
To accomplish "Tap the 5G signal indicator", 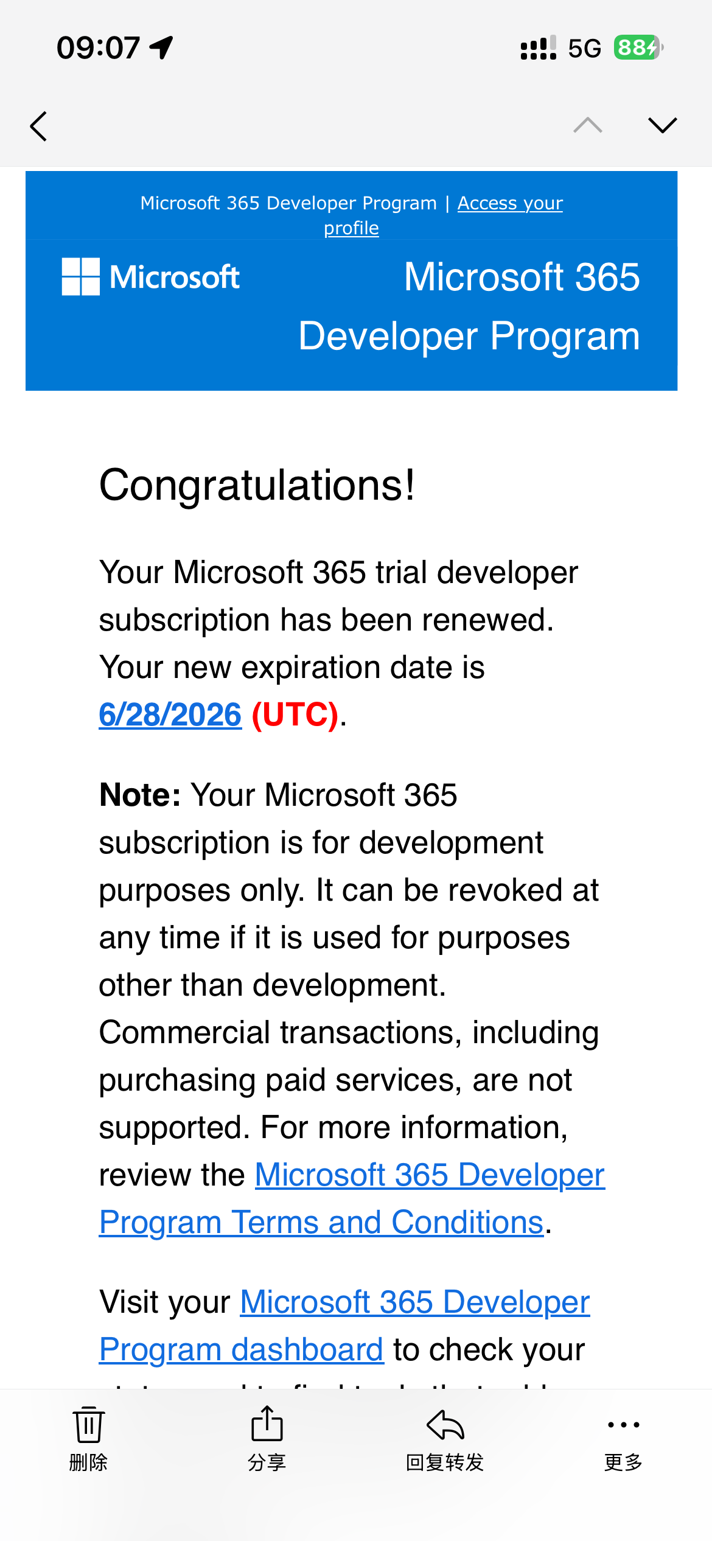I will tap(584, 48).
